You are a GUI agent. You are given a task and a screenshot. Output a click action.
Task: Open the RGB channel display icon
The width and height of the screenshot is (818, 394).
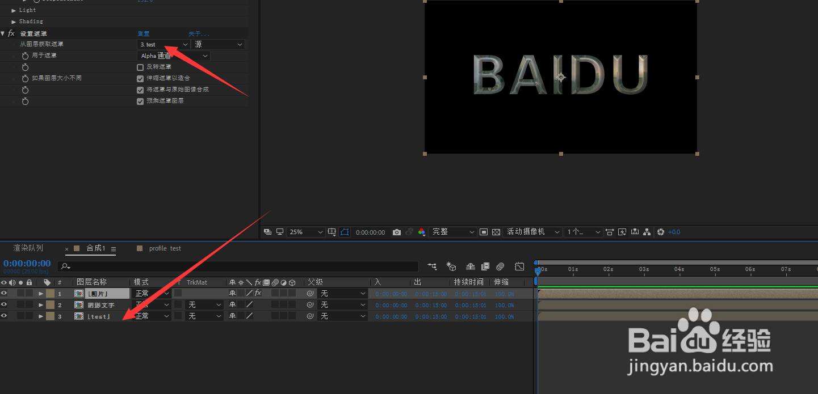coord(421,232)
